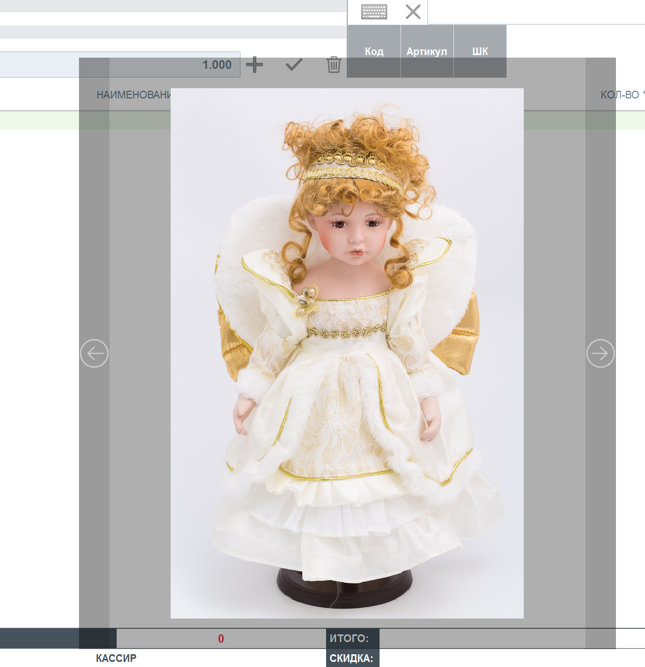This screenshot has width=645, height=667.
Task: Click the search input field beside X
Action: [536, 12]
